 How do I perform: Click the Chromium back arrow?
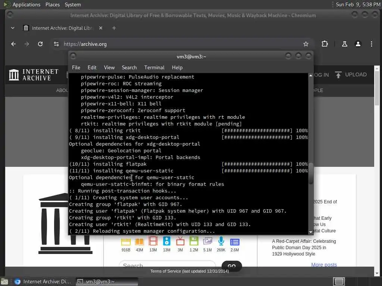pyautogui.click(x=13, y=44)
